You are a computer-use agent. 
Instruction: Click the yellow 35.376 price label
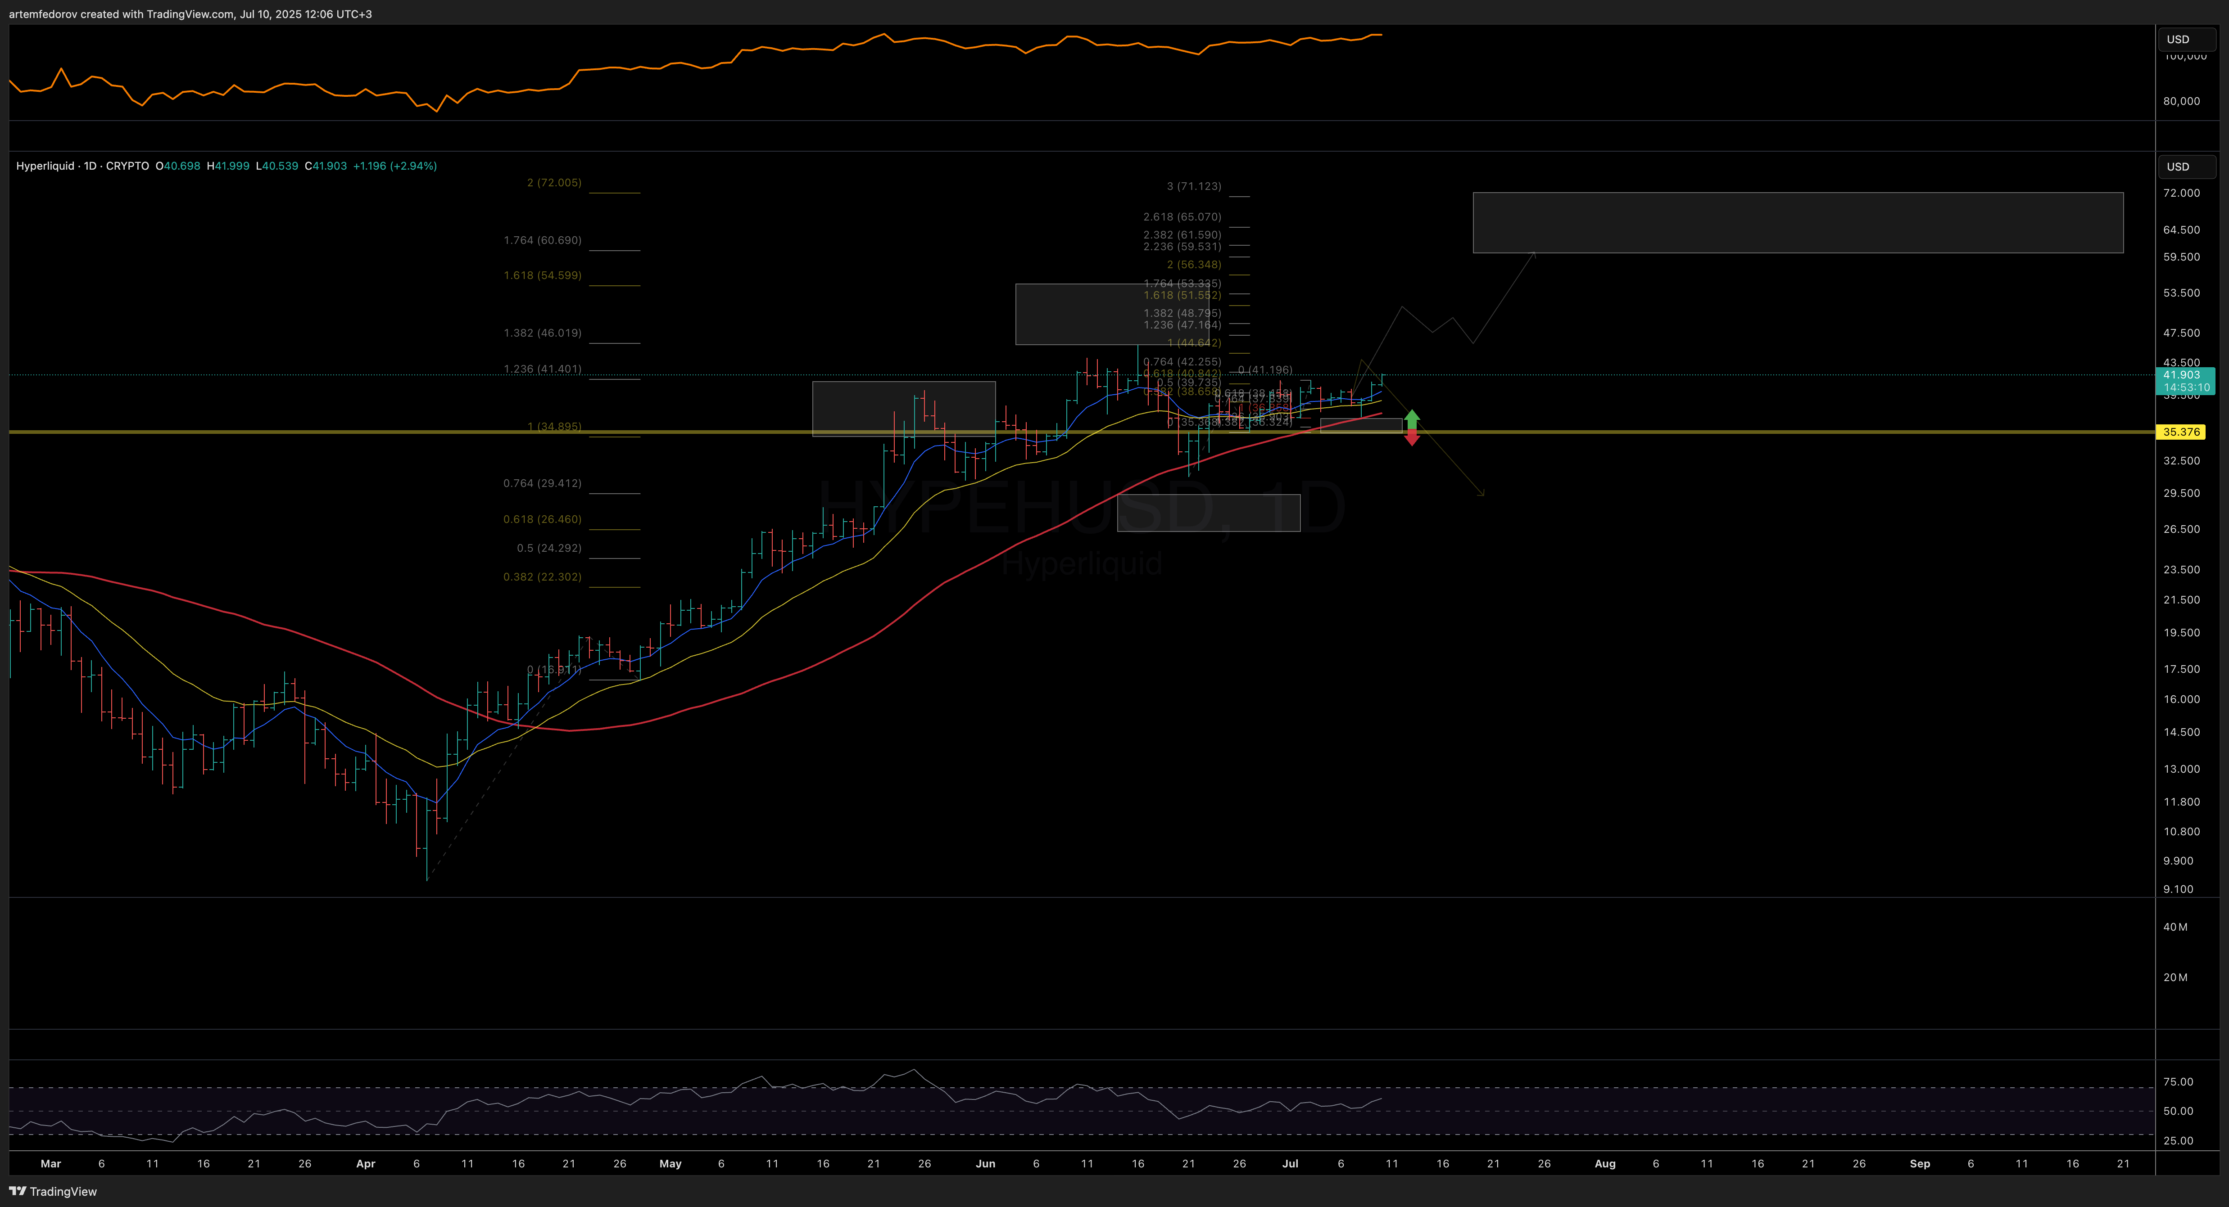(x=2181, y=432)
